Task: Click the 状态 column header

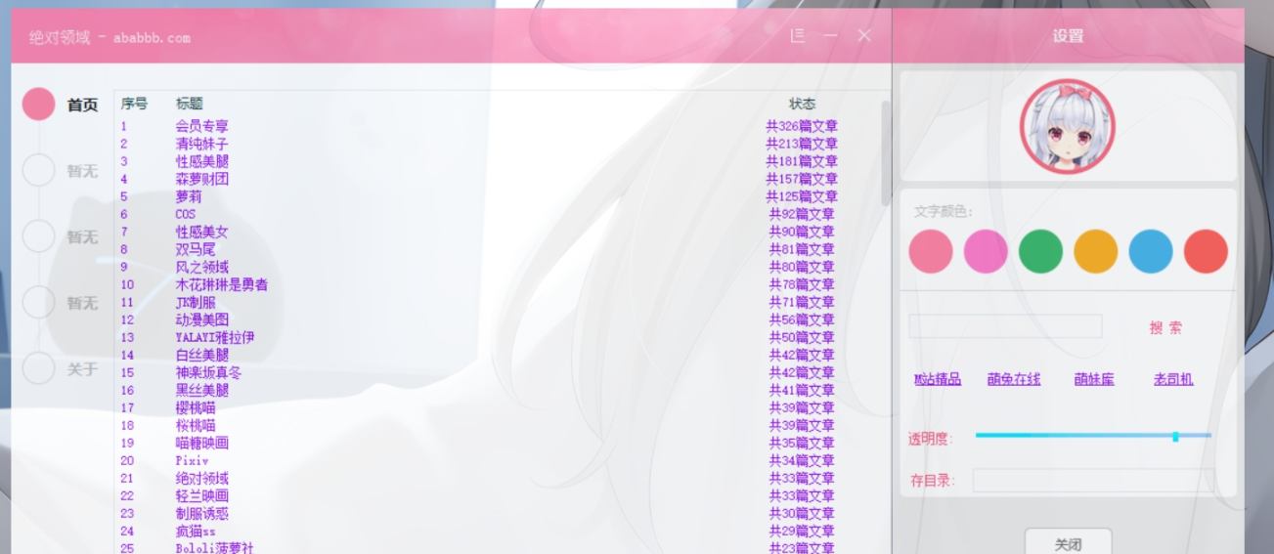Action: pos(802,104)
